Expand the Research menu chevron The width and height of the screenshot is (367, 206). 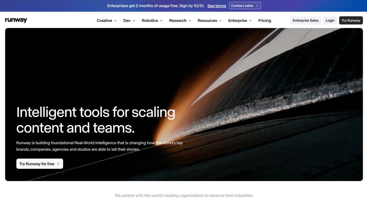190,21
